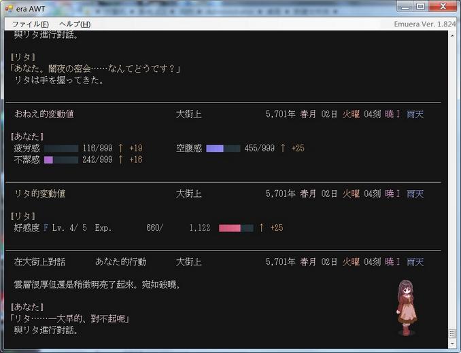Viewport: 461px width, 353px height.
Task: Click '5,701年' in the リタ的変動値 row
Action: point(281,193)
